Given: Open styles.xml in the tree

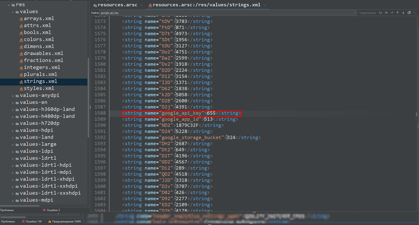Looking at the screenshot, I should 39,88.
